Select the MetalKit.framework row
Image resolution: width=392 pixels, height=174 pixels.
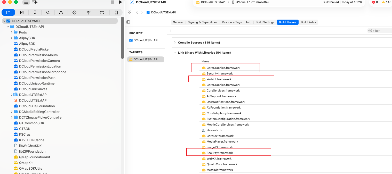(296, 170)
